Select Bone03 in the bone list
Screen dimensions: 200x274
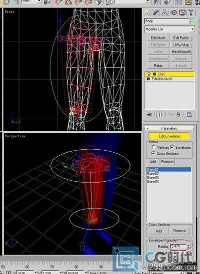point(168,178)
